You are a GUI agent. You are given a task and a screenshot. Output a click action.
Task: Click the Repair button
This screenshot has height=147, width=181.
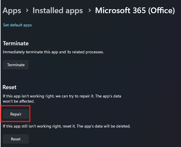pyautogui.click(x=16, y=114)
